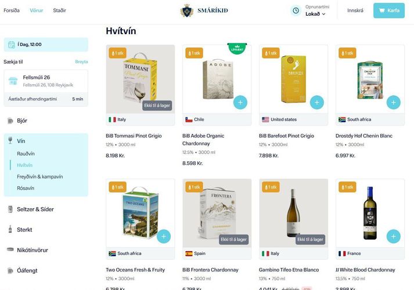Click Breyta to change pickup location
The width and height of the screenshot is (414, 290).
81,61
